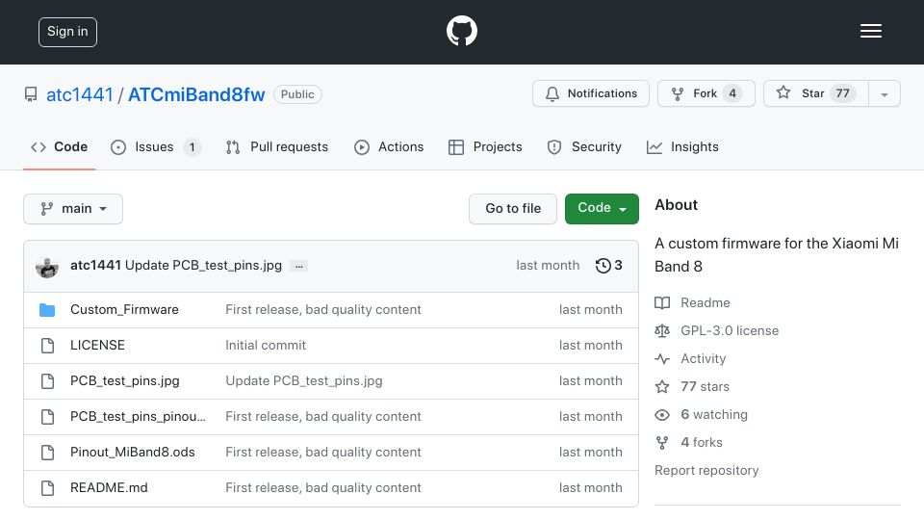The image size is (924, 520).
Task: Open the Pinout_MiBand8.ods file
Action: click(x=133, y=453)
